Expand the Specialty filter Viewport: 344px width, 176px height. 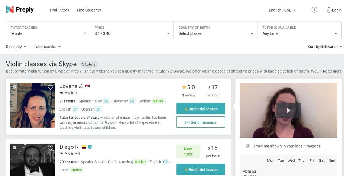[x=16, y=47]
